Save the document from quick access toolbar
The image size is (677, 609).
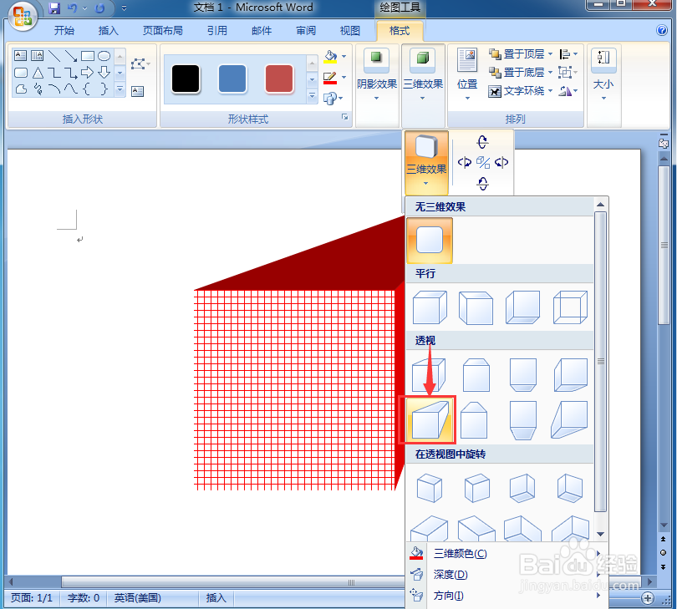pos(54,8)
